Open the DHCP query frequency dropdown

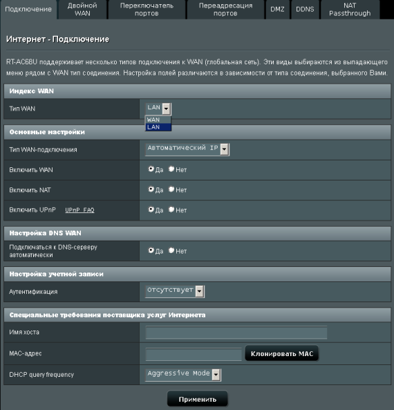(x=183, y=375)
